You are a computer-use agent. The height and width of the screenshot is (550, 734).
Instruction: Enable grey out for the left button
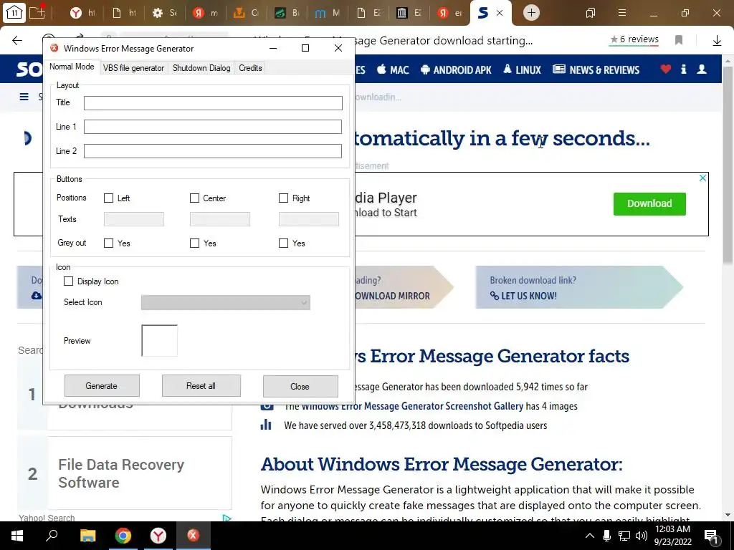[x=109, y=243]
